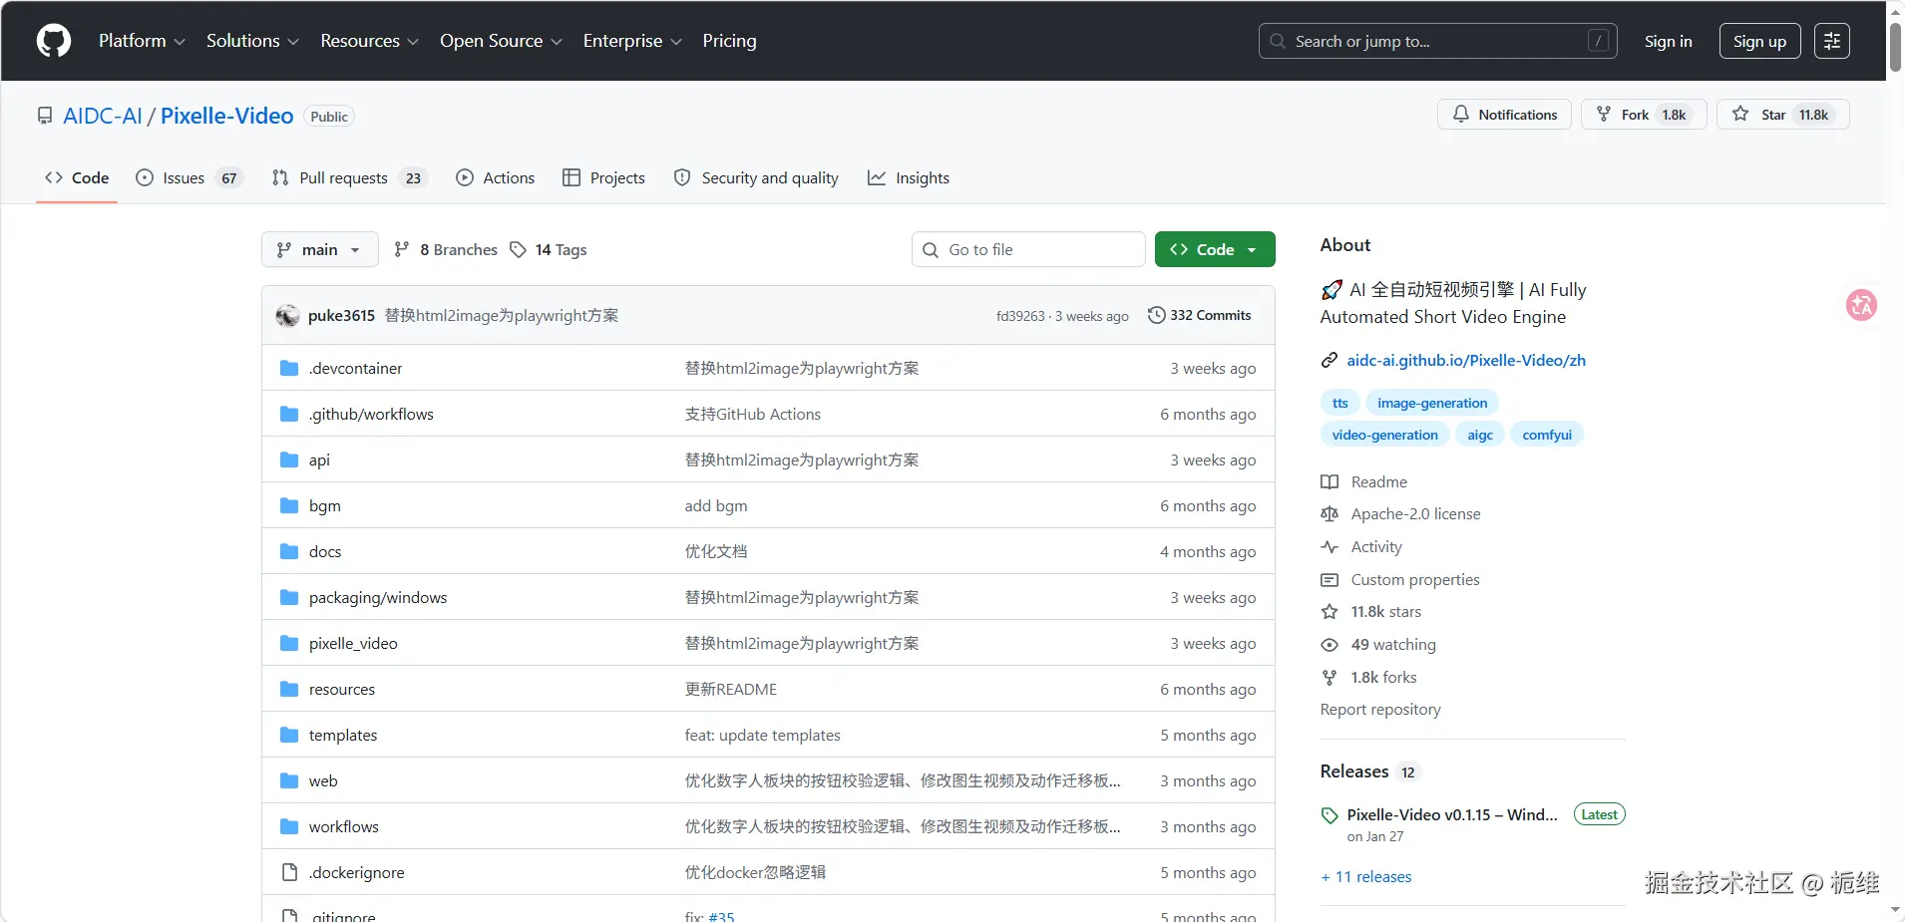Click the Notifications button
Image resolution: width=1905 pixels, height=922 pixels.
coord(1504,115)
